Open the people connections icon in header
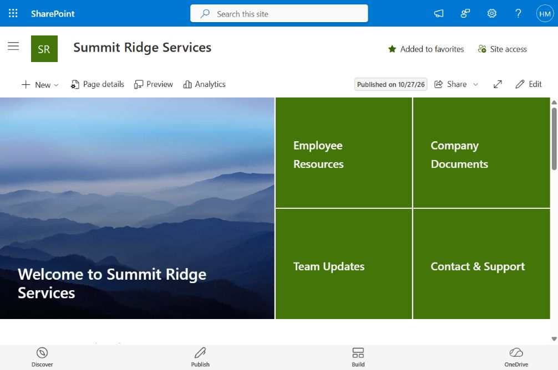Screen dimensions: 558x370 [465, 13]
